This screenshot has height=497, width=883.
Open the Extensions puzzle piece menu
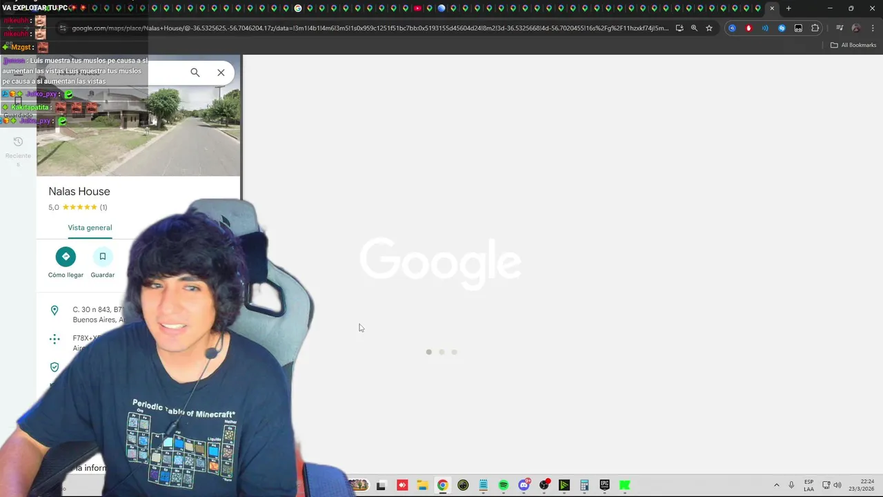pyautogui.click(x=815, y=28)
